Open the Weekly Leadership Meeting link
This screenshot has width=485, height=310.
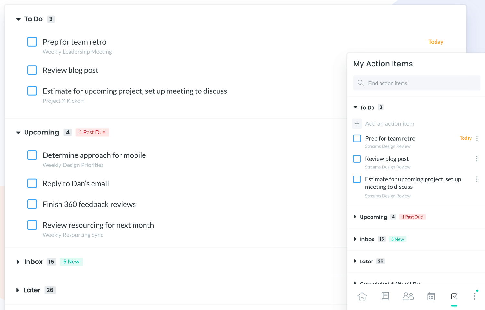pos(77,52)
